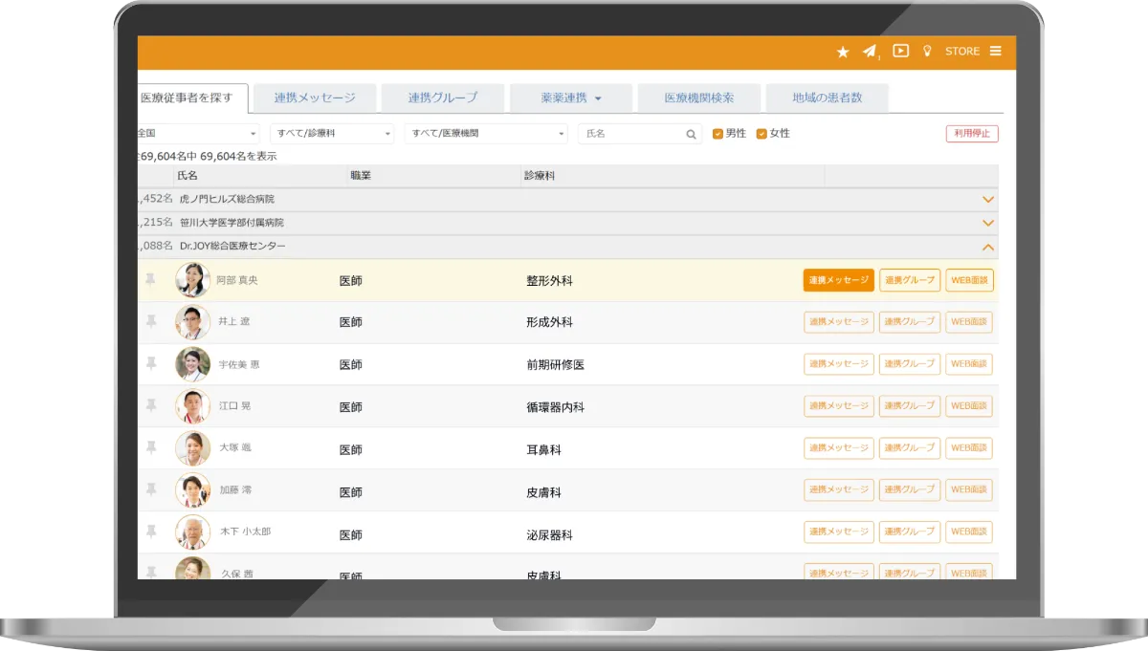The width and height of the screenshot is (1148, 651).
Task: Open 加藤 澪 profile photo
Action: tap(192, 490)
